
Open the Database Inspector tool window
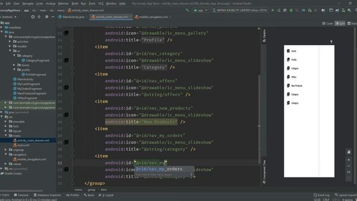tap(47, 195)
